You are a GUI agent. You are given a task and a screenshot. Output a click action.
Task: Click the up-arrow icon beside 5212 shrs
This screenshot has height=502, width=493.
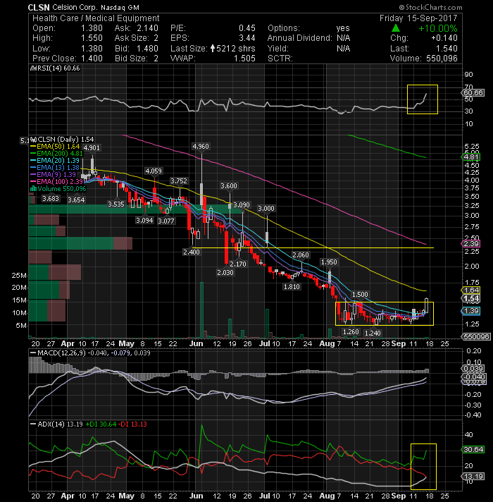[213, 49]
